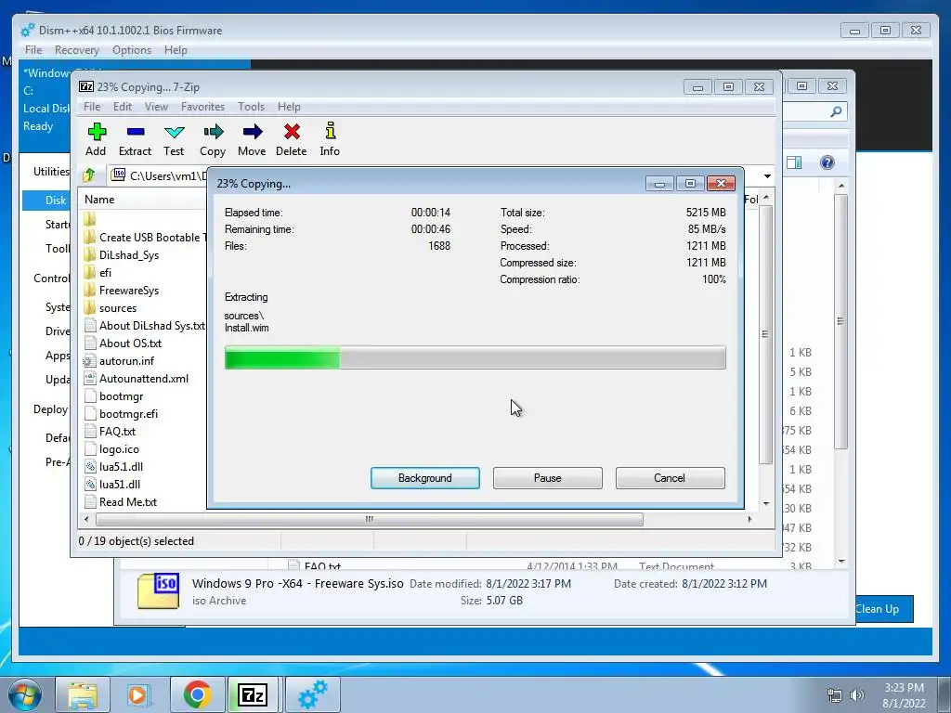Click the Test toolbar icon

pos(174,132)
